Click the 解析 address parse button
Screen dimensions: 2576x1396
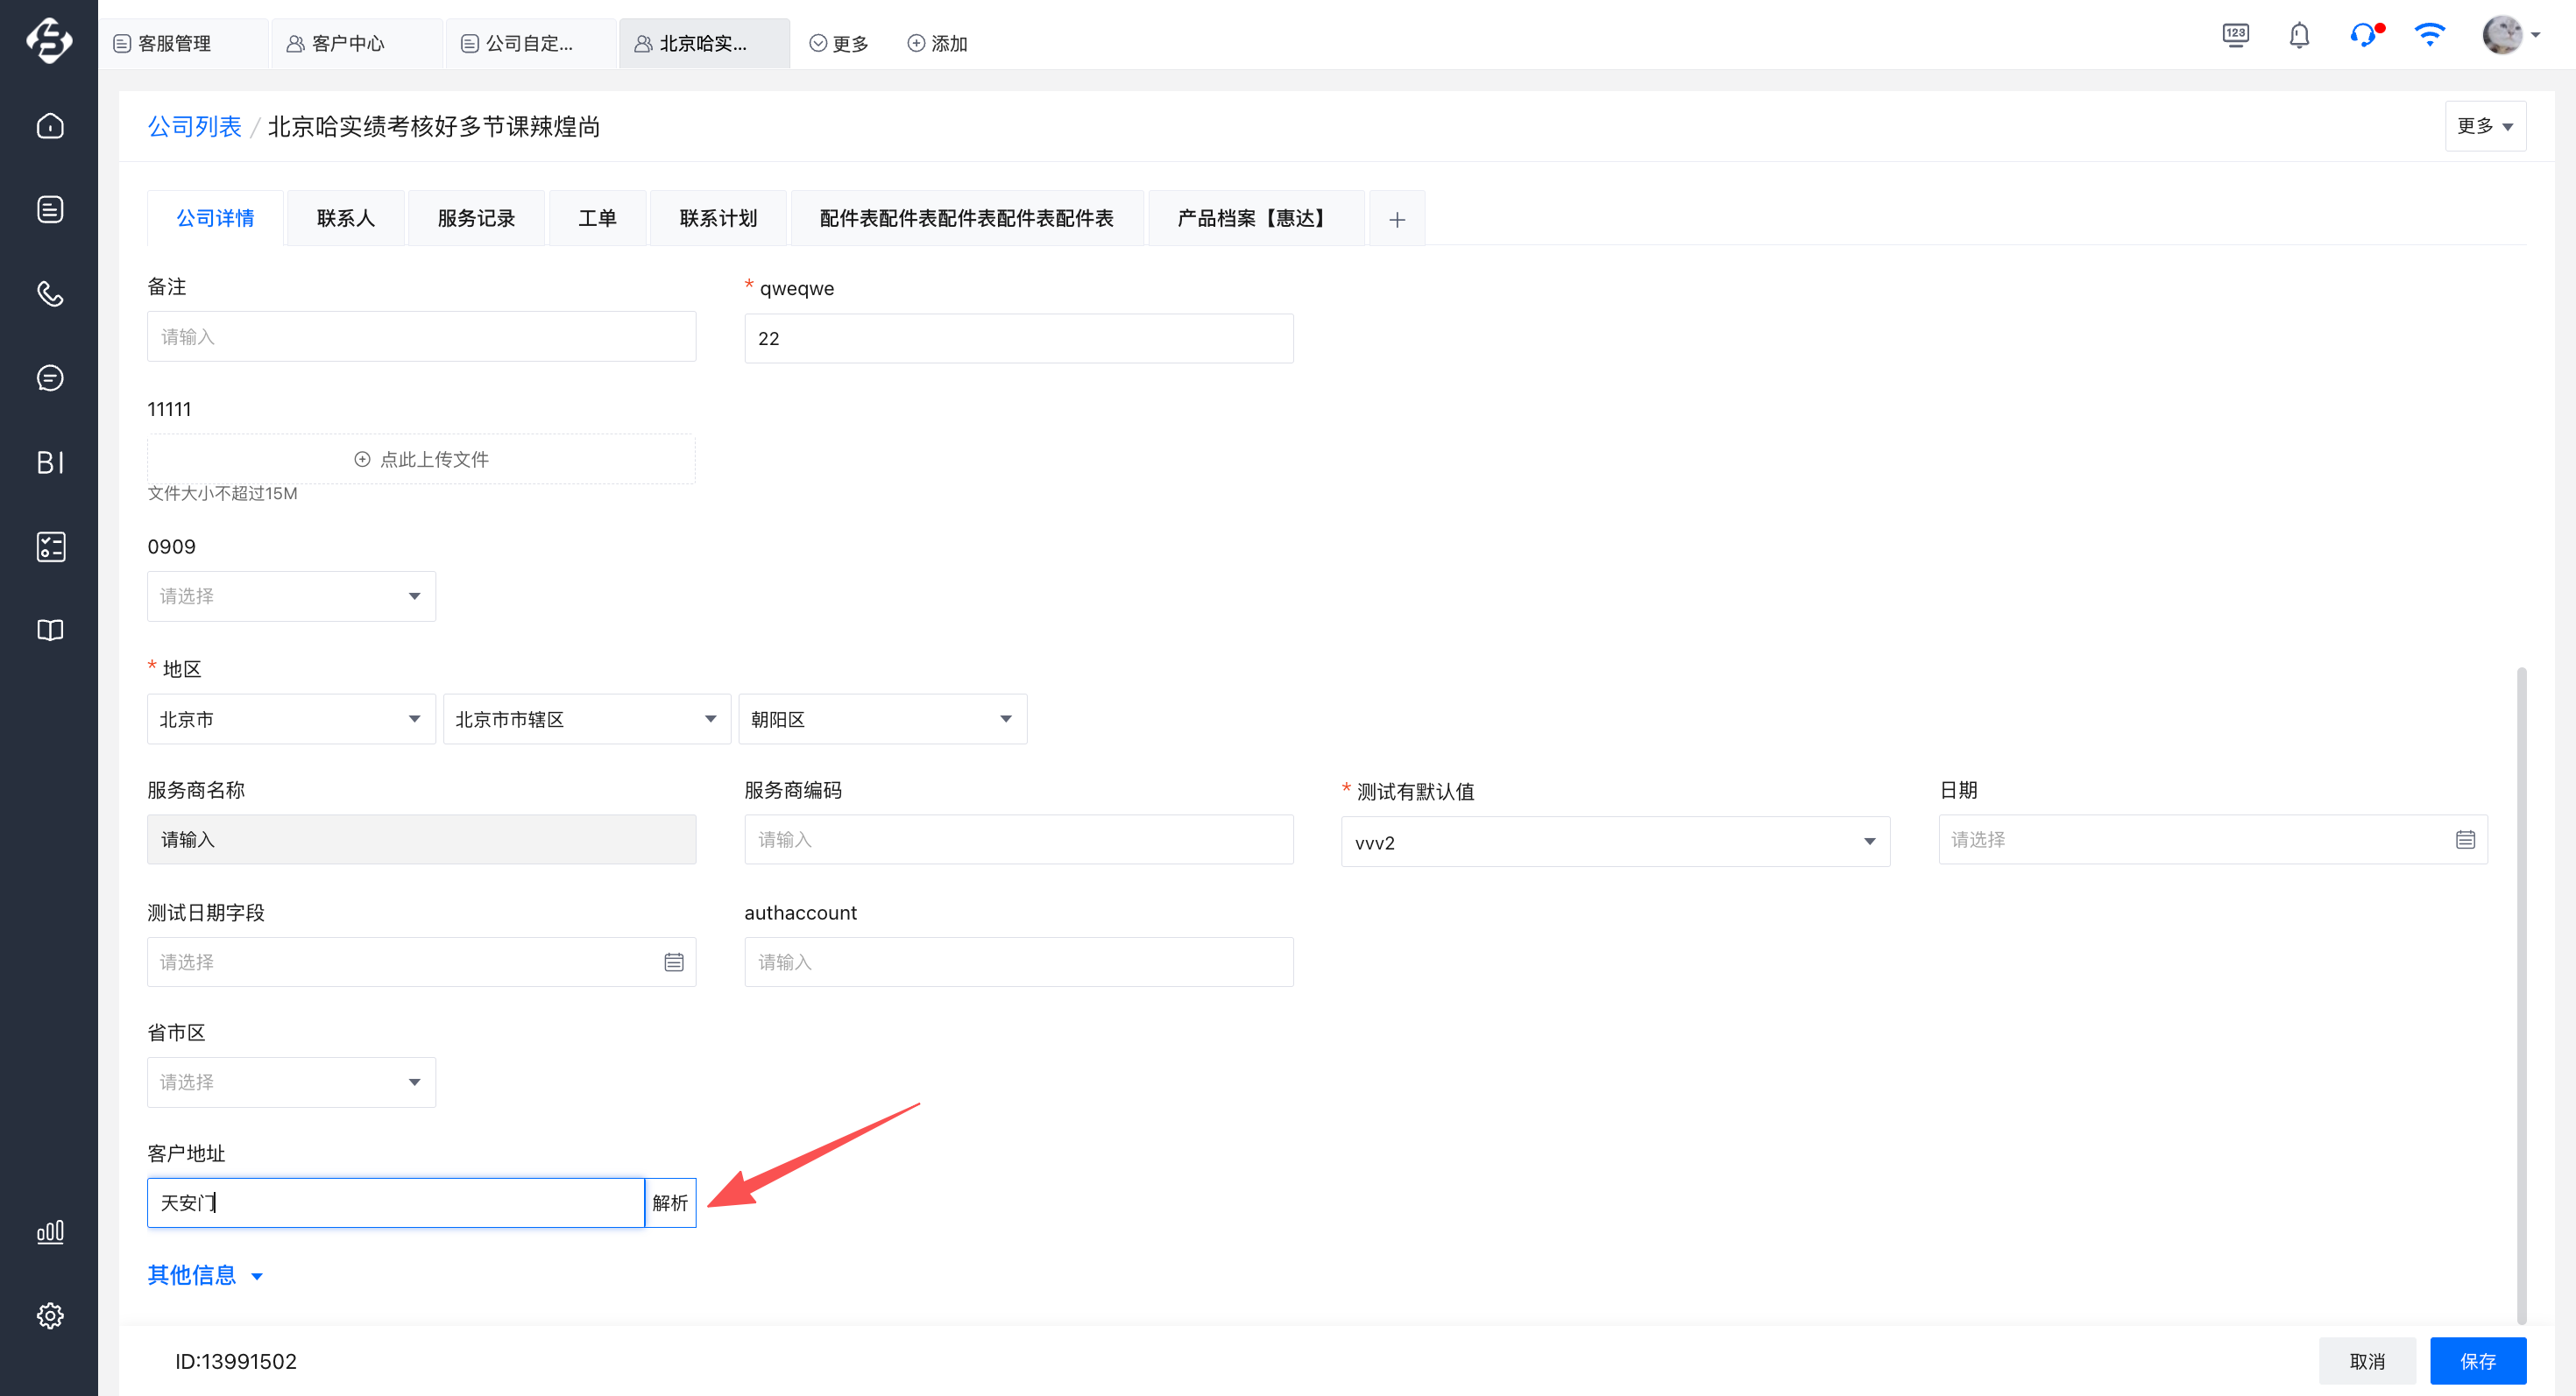[x=670, y=1202]
